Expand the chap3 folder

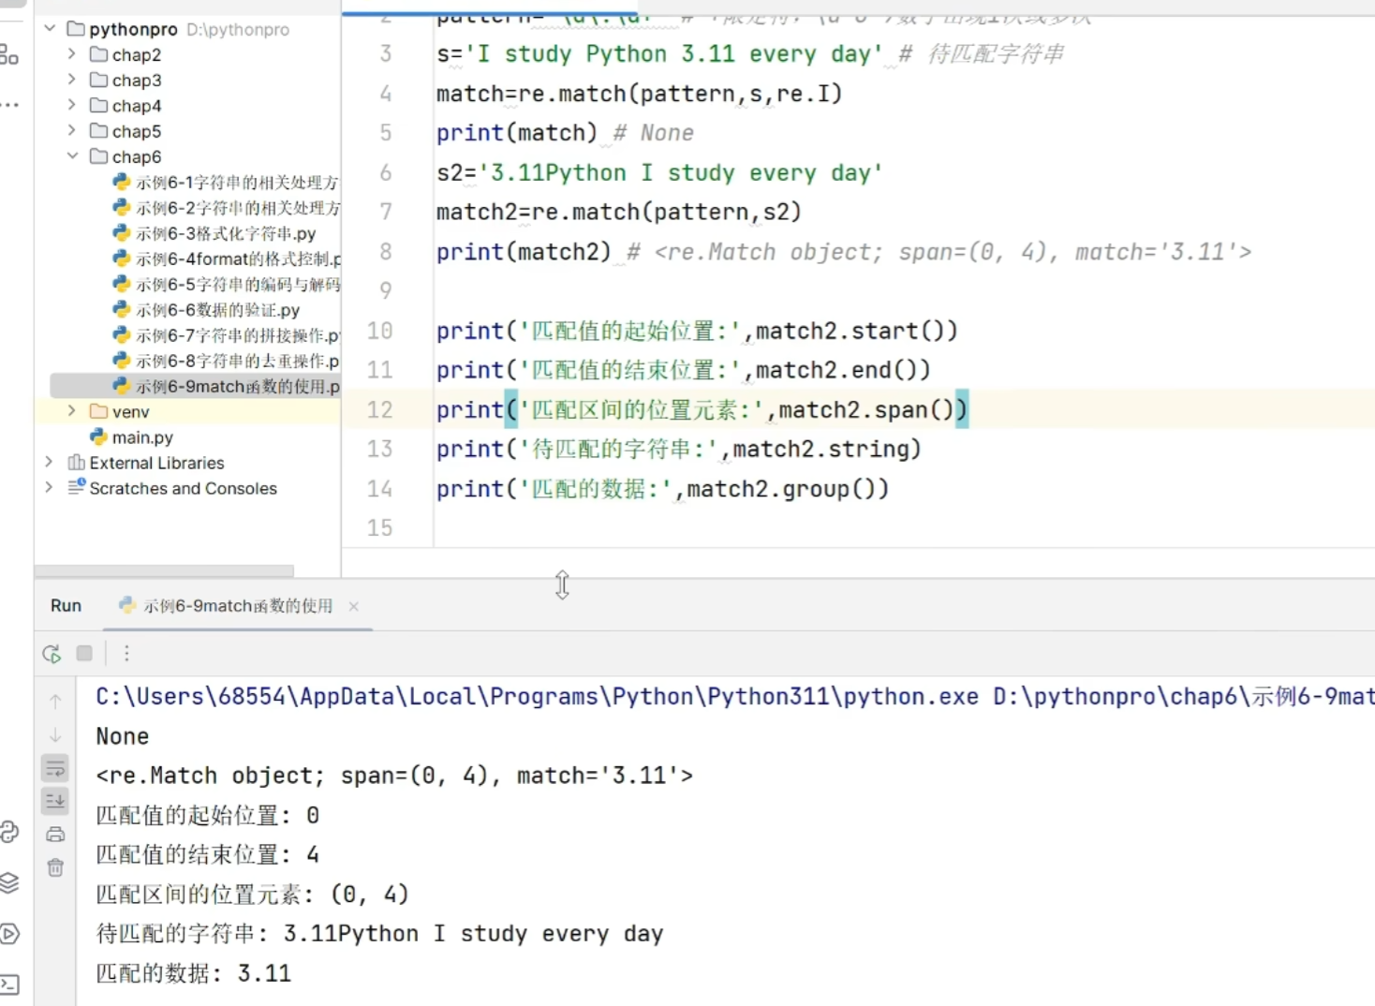(72, 80)
